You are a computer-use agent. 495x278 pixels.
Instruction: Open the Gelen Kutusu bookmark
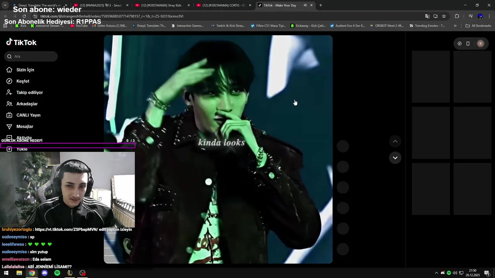tap(109, 26)
